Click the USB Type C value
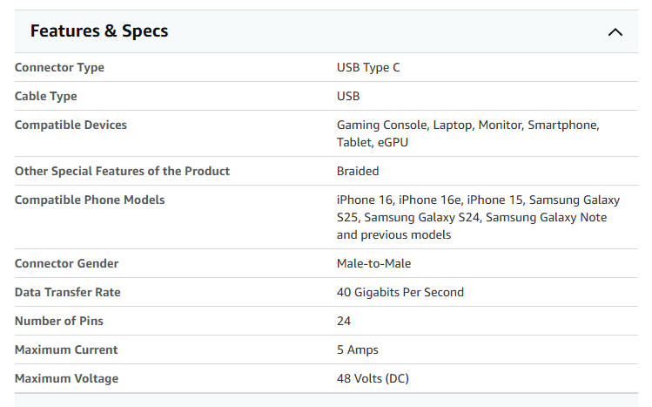652x407 pixels. (368, 68)
